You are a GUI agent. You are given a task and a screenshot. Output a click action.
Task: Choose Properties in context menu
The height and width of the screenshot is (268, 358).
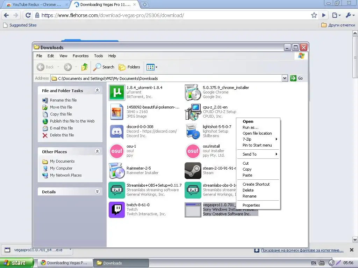pos(258,205)
